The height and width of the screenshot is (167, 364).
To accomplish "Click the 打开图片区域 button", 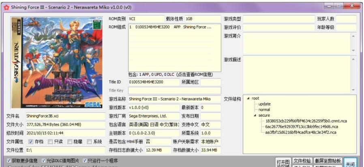I will click(283, 163).
